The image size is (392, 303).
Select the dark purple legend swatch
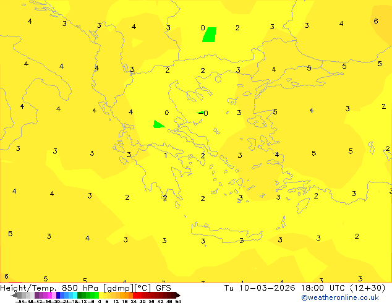(36, 296)
